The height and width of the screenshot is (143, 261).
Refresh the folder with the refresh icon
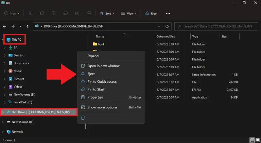(x=167, y=26)
